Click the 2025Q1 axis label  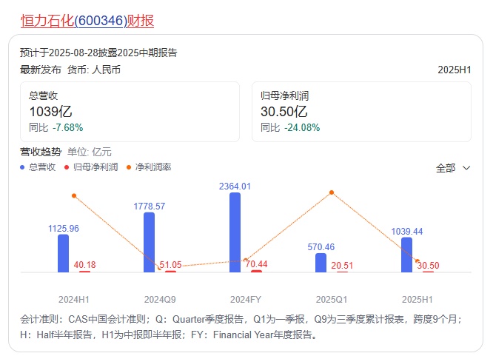(332, 300)
